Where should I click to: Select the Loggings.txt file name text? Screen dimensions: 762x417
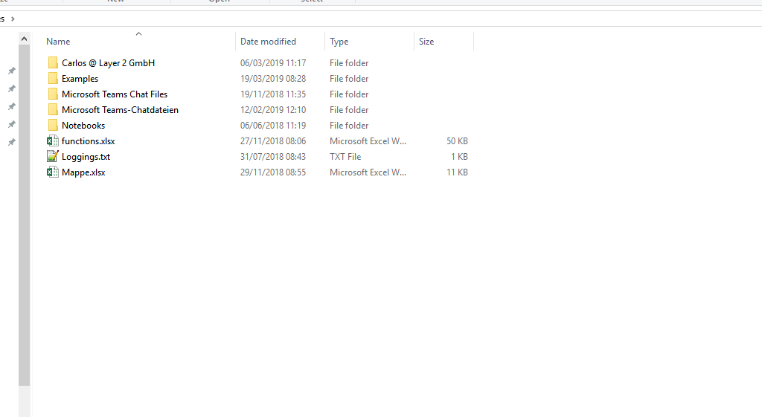[x=86, y=157]
